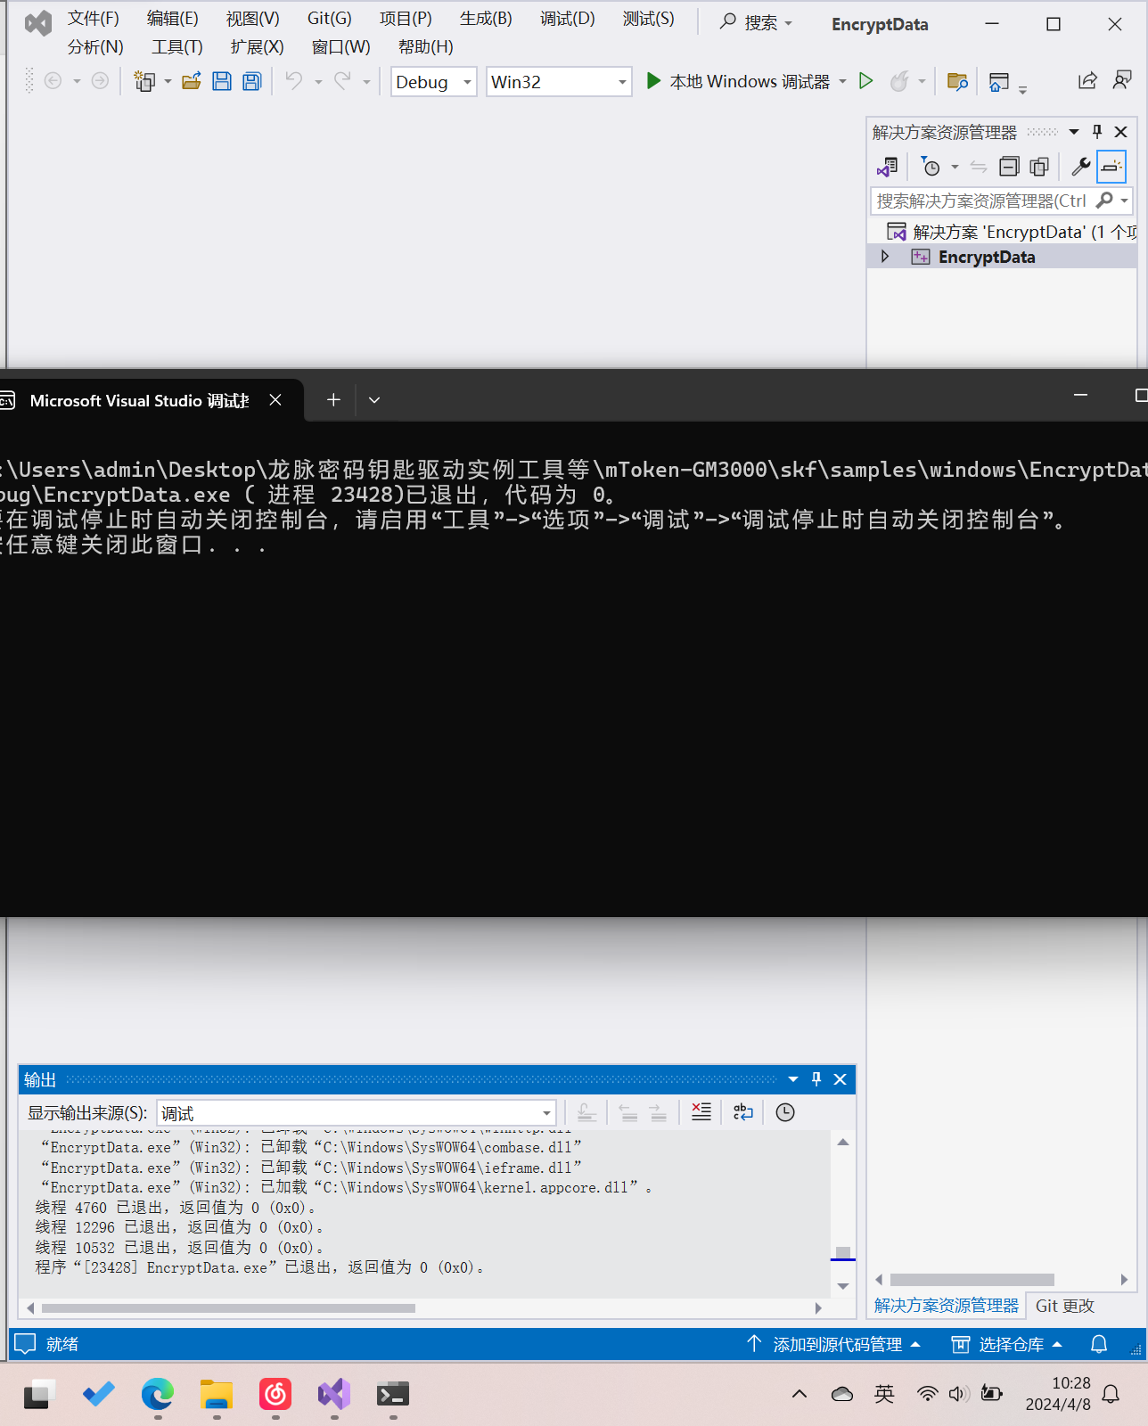Click the undo arrow icon
Image resolution: width=1148 pixels, height=1426 pixels.
click(x=294, y=81)
